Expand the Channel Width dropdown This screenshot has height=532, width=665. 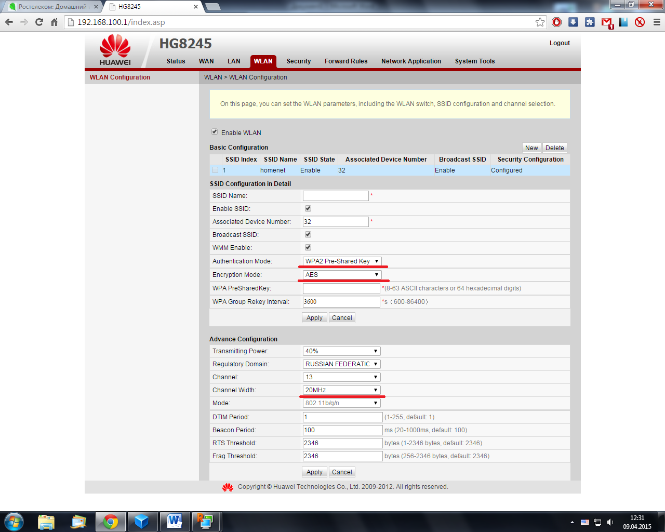(x=341, y=390)
